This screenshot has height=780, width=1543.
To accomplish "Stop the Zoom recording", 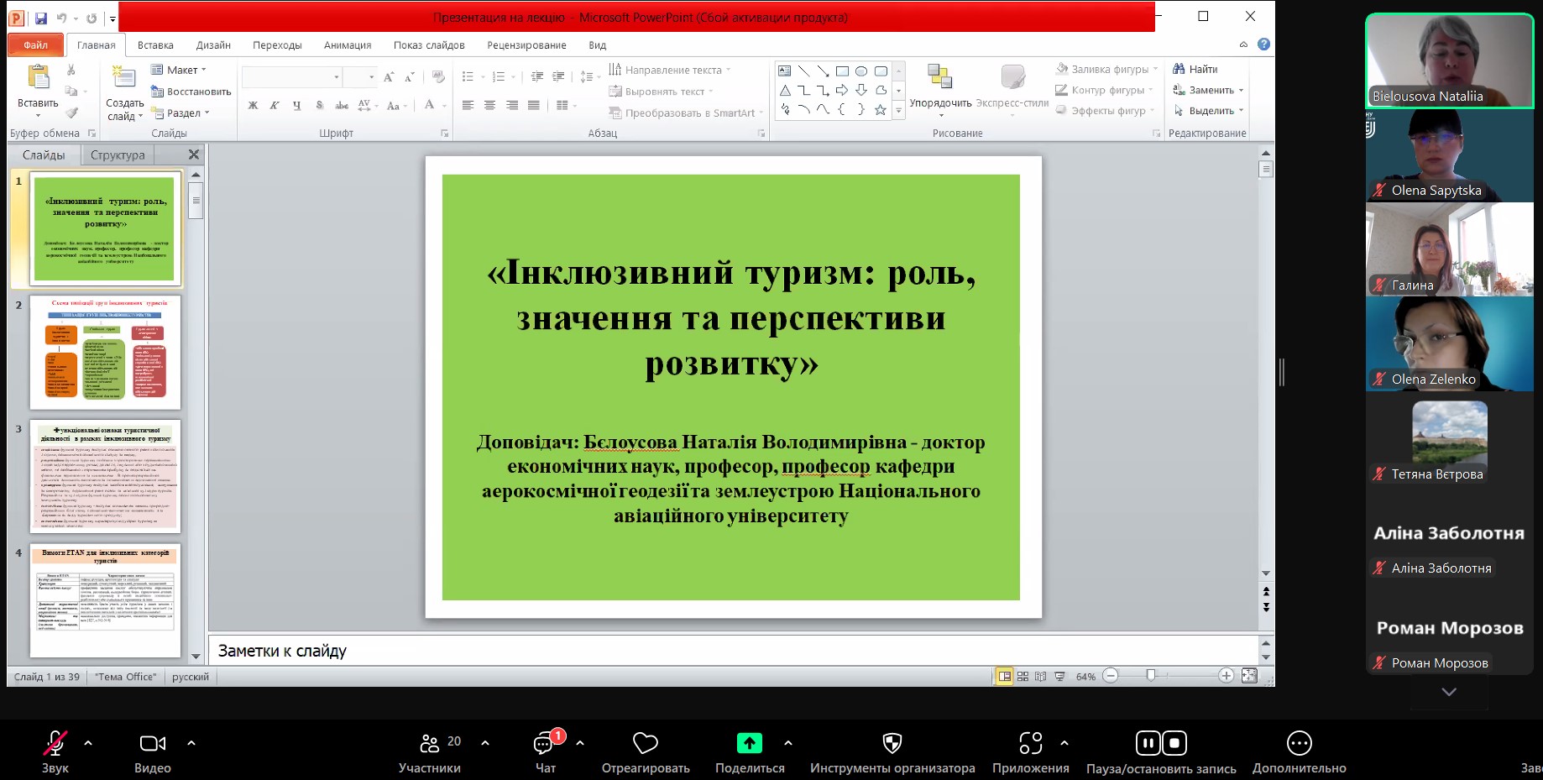I will coord(1174,743).
